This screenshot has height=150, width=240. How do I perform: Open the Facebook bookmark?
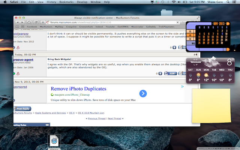pyautogui.click(x=32, y=27)
